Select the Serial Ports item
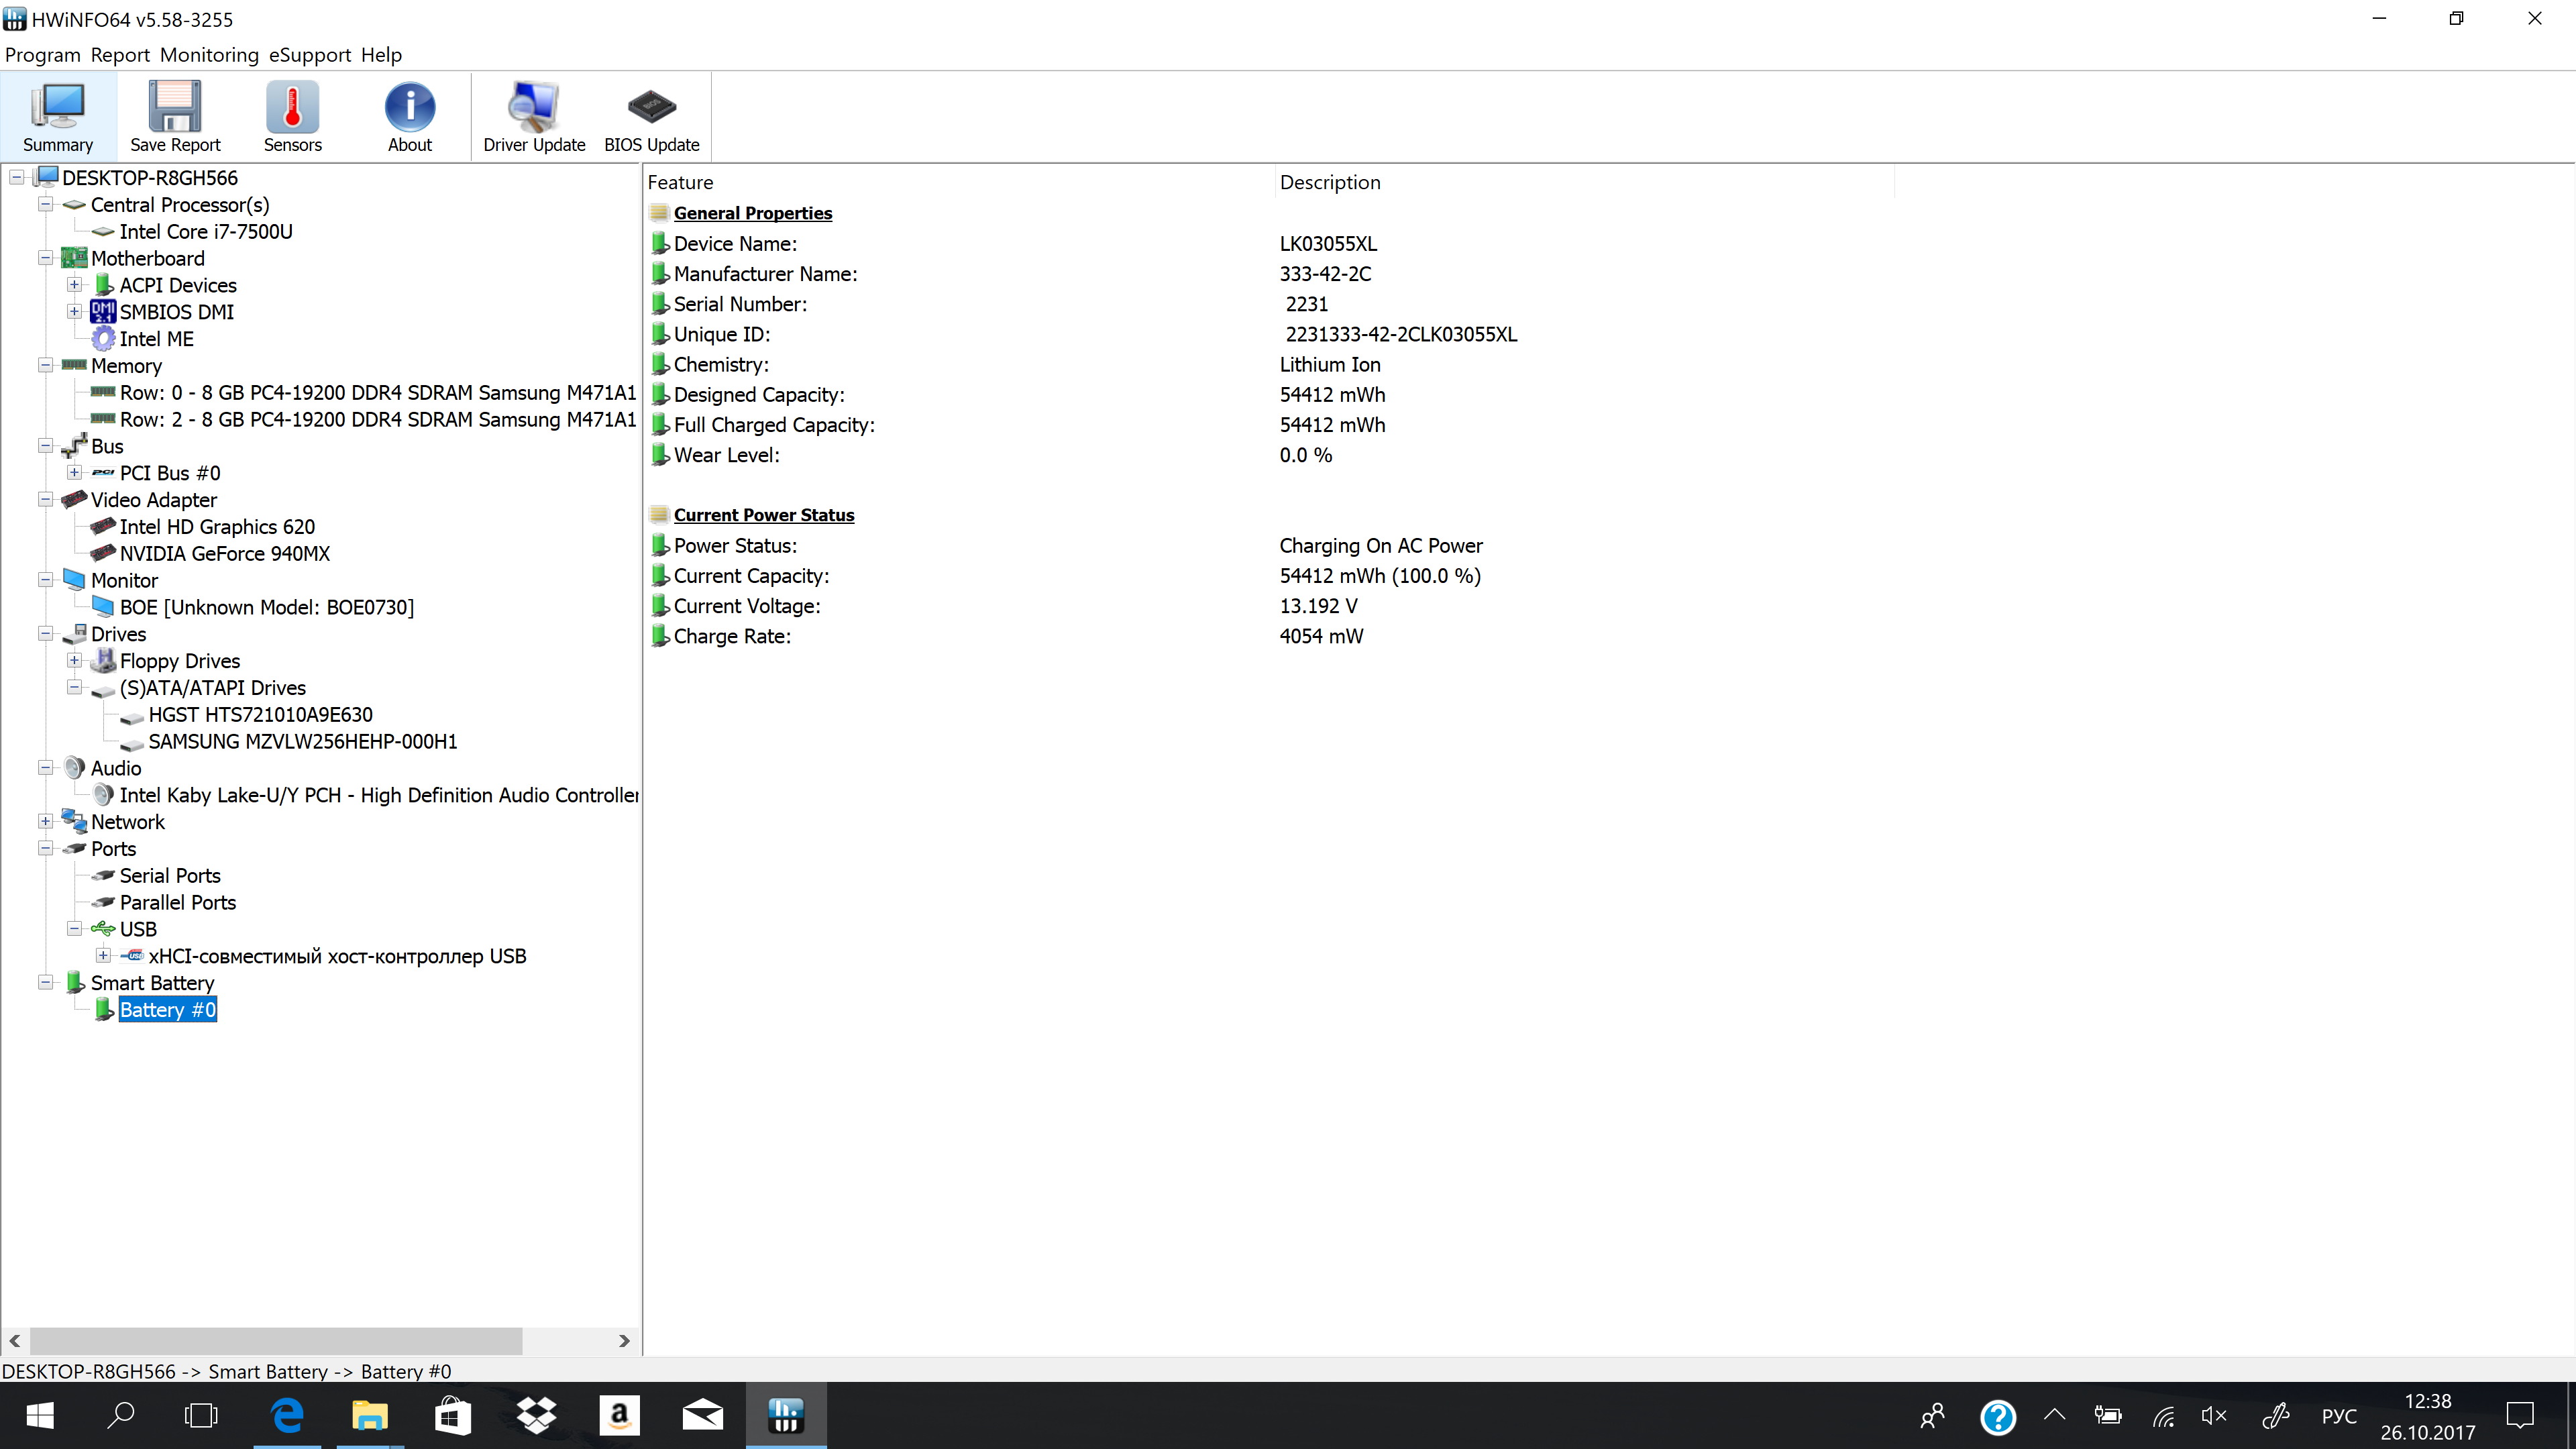The image size is (2576, 1449). click(170, 876)
